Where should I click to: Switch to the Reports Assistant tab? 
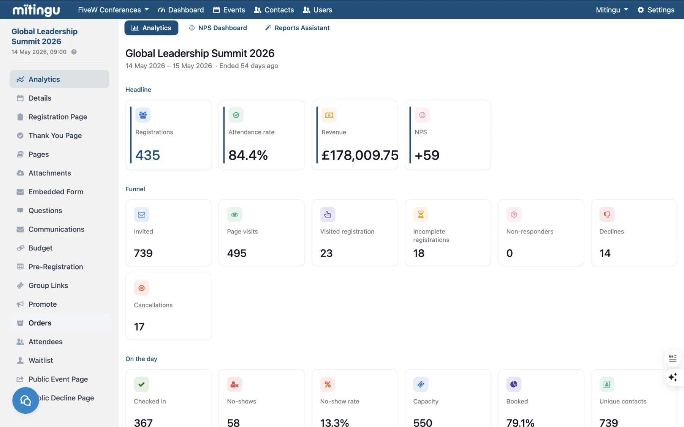(x=297, y=28)
